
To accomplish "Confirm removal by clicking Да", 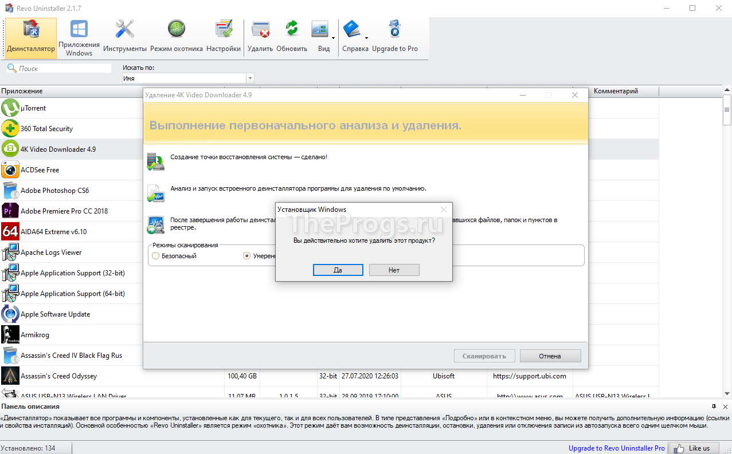I will click(338, 270).
